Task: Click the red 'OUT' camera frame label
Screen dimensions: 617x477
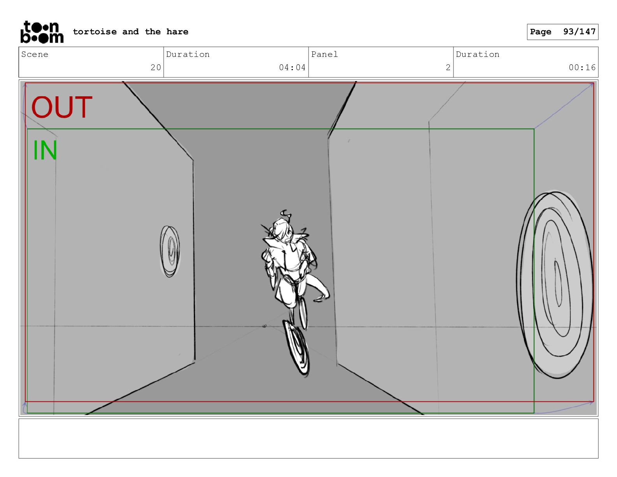Action: point(62,107)
